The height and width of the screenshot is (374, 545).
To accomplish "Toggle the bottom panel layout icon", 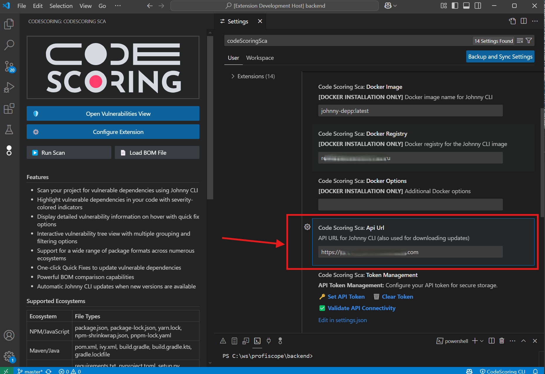I will (466, 6).
